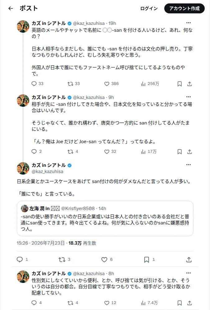Click the ログイン login button

pos(149,8)
